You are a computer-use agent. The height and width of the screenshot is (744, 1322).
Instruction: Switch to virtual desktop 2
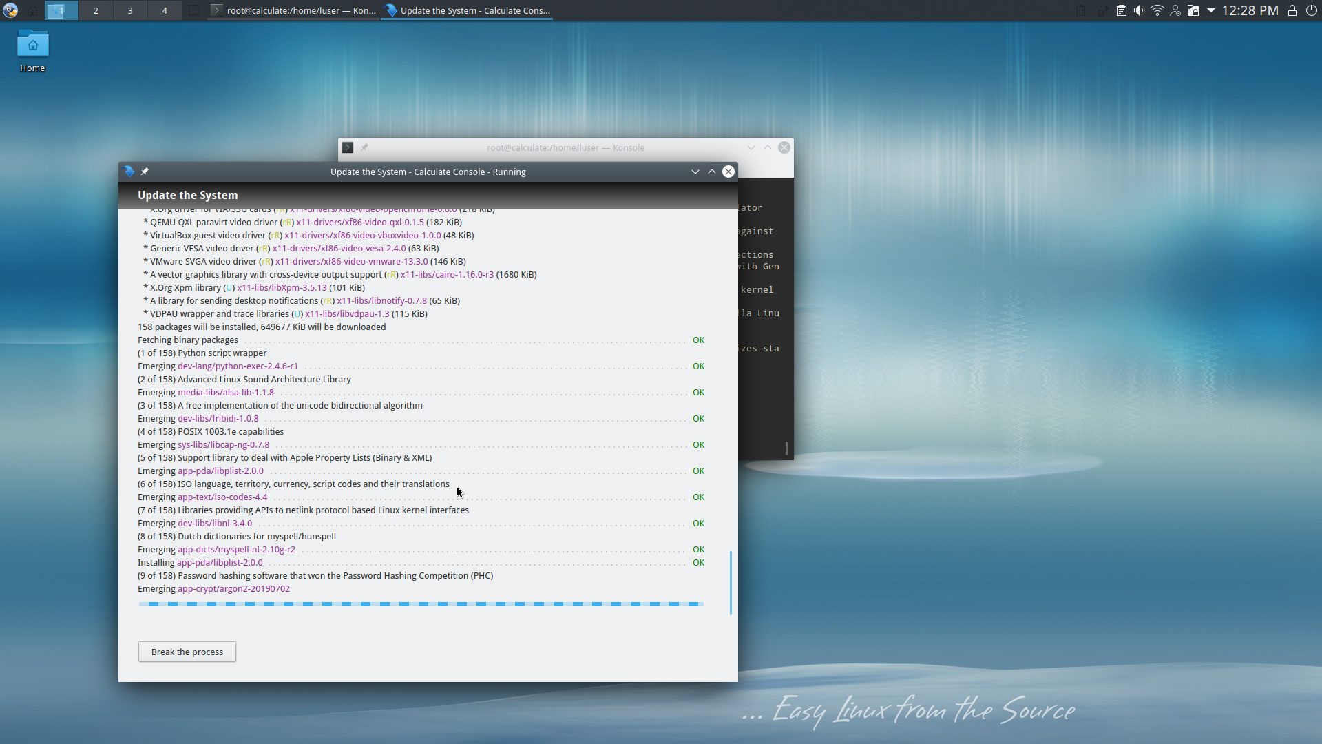96,10
